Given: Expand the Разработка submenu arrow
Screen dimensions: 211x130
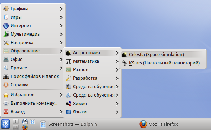Looking at the screenshot, I should 117,78.
